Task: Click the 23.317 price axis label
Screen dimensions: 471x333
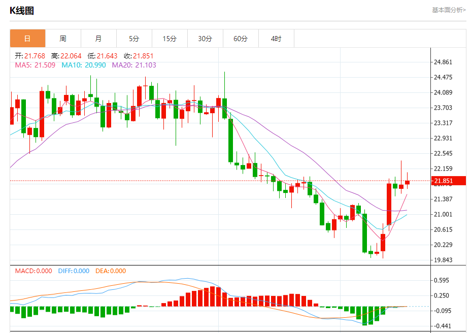Action: (443, 123)
